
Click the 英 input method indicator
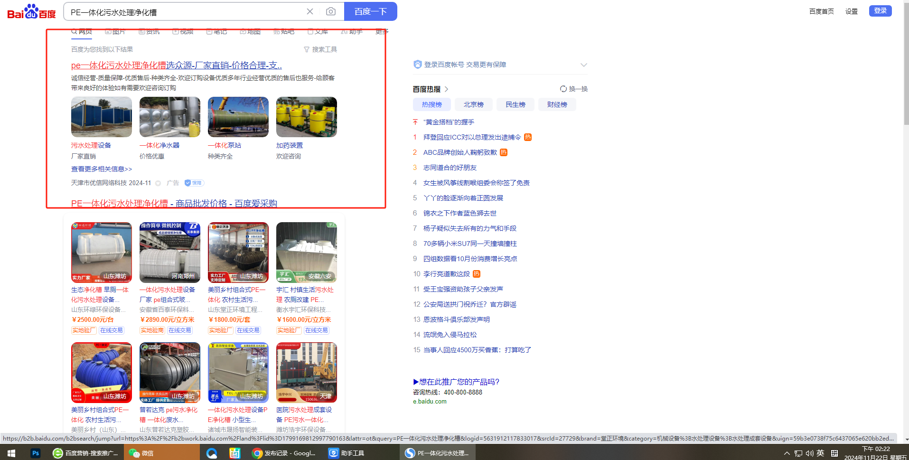820,453
